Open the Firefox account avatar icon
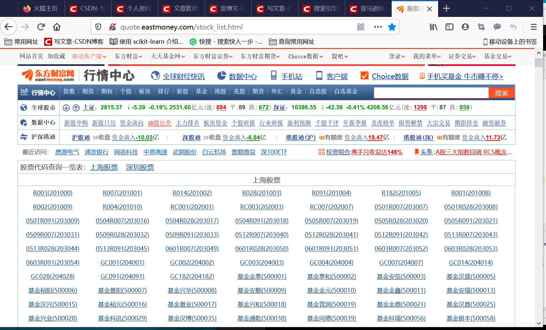546x330 pixels. (x=465, y=27)
